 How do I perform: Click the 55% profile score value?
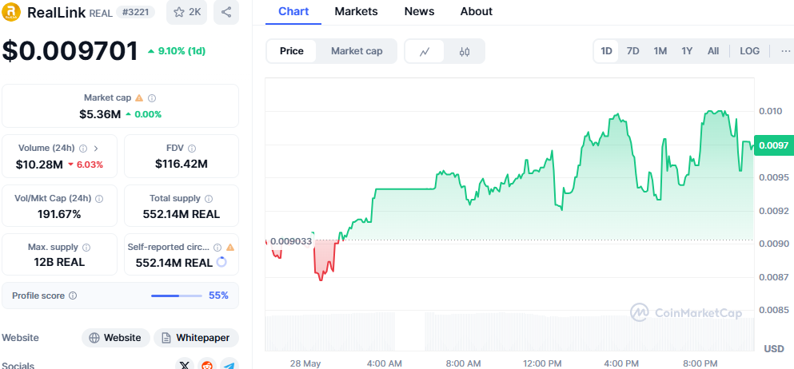coord(219,296)
